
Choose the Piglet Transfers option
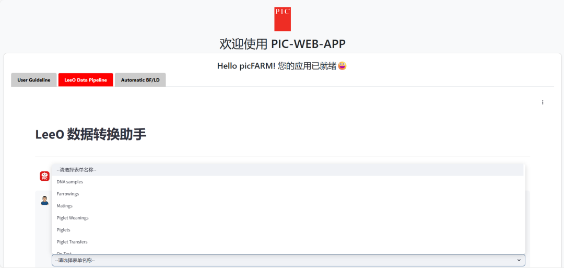click(x=72, y=242)
